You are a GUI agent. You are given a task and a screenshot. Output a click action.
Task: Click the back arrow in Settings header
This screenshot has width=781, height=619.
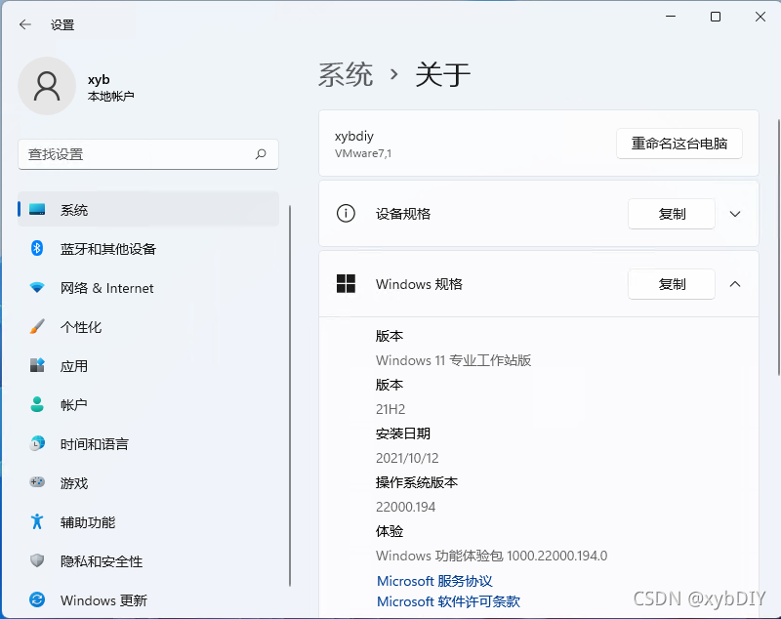(25, 24)
